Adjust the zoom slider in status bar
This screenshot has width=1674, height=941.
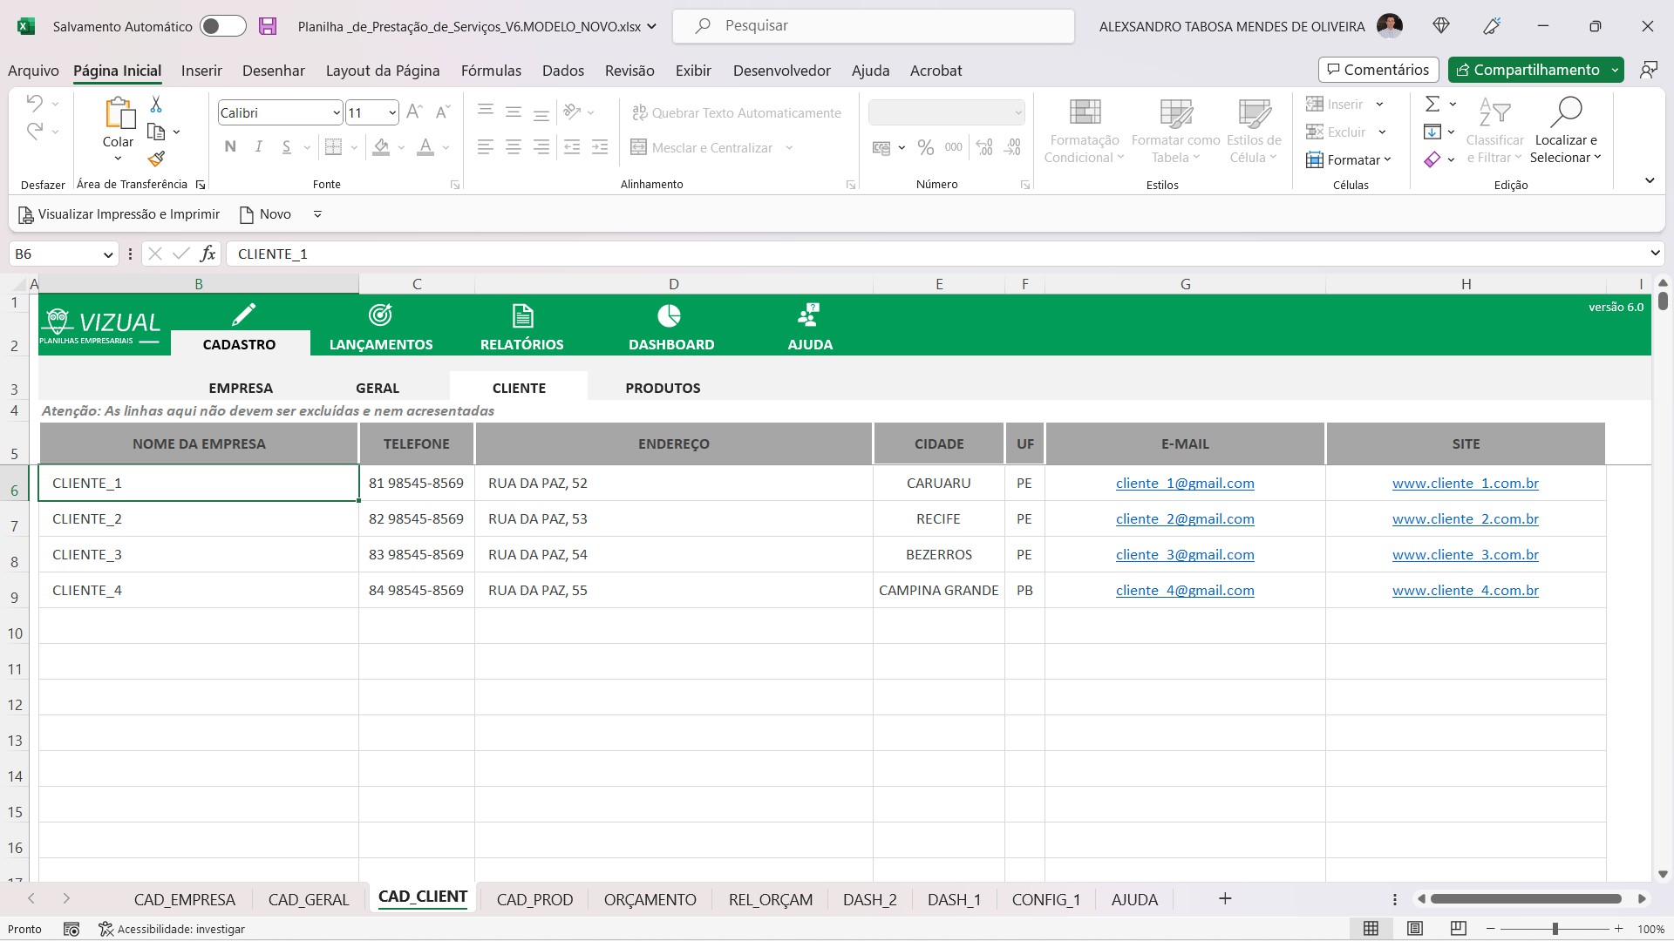click(x=1556, y=929)
